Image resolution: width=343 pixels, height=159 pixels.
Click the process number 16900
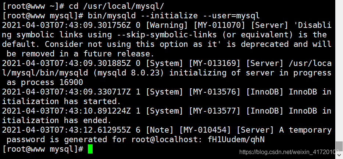(x=71, y=82)
